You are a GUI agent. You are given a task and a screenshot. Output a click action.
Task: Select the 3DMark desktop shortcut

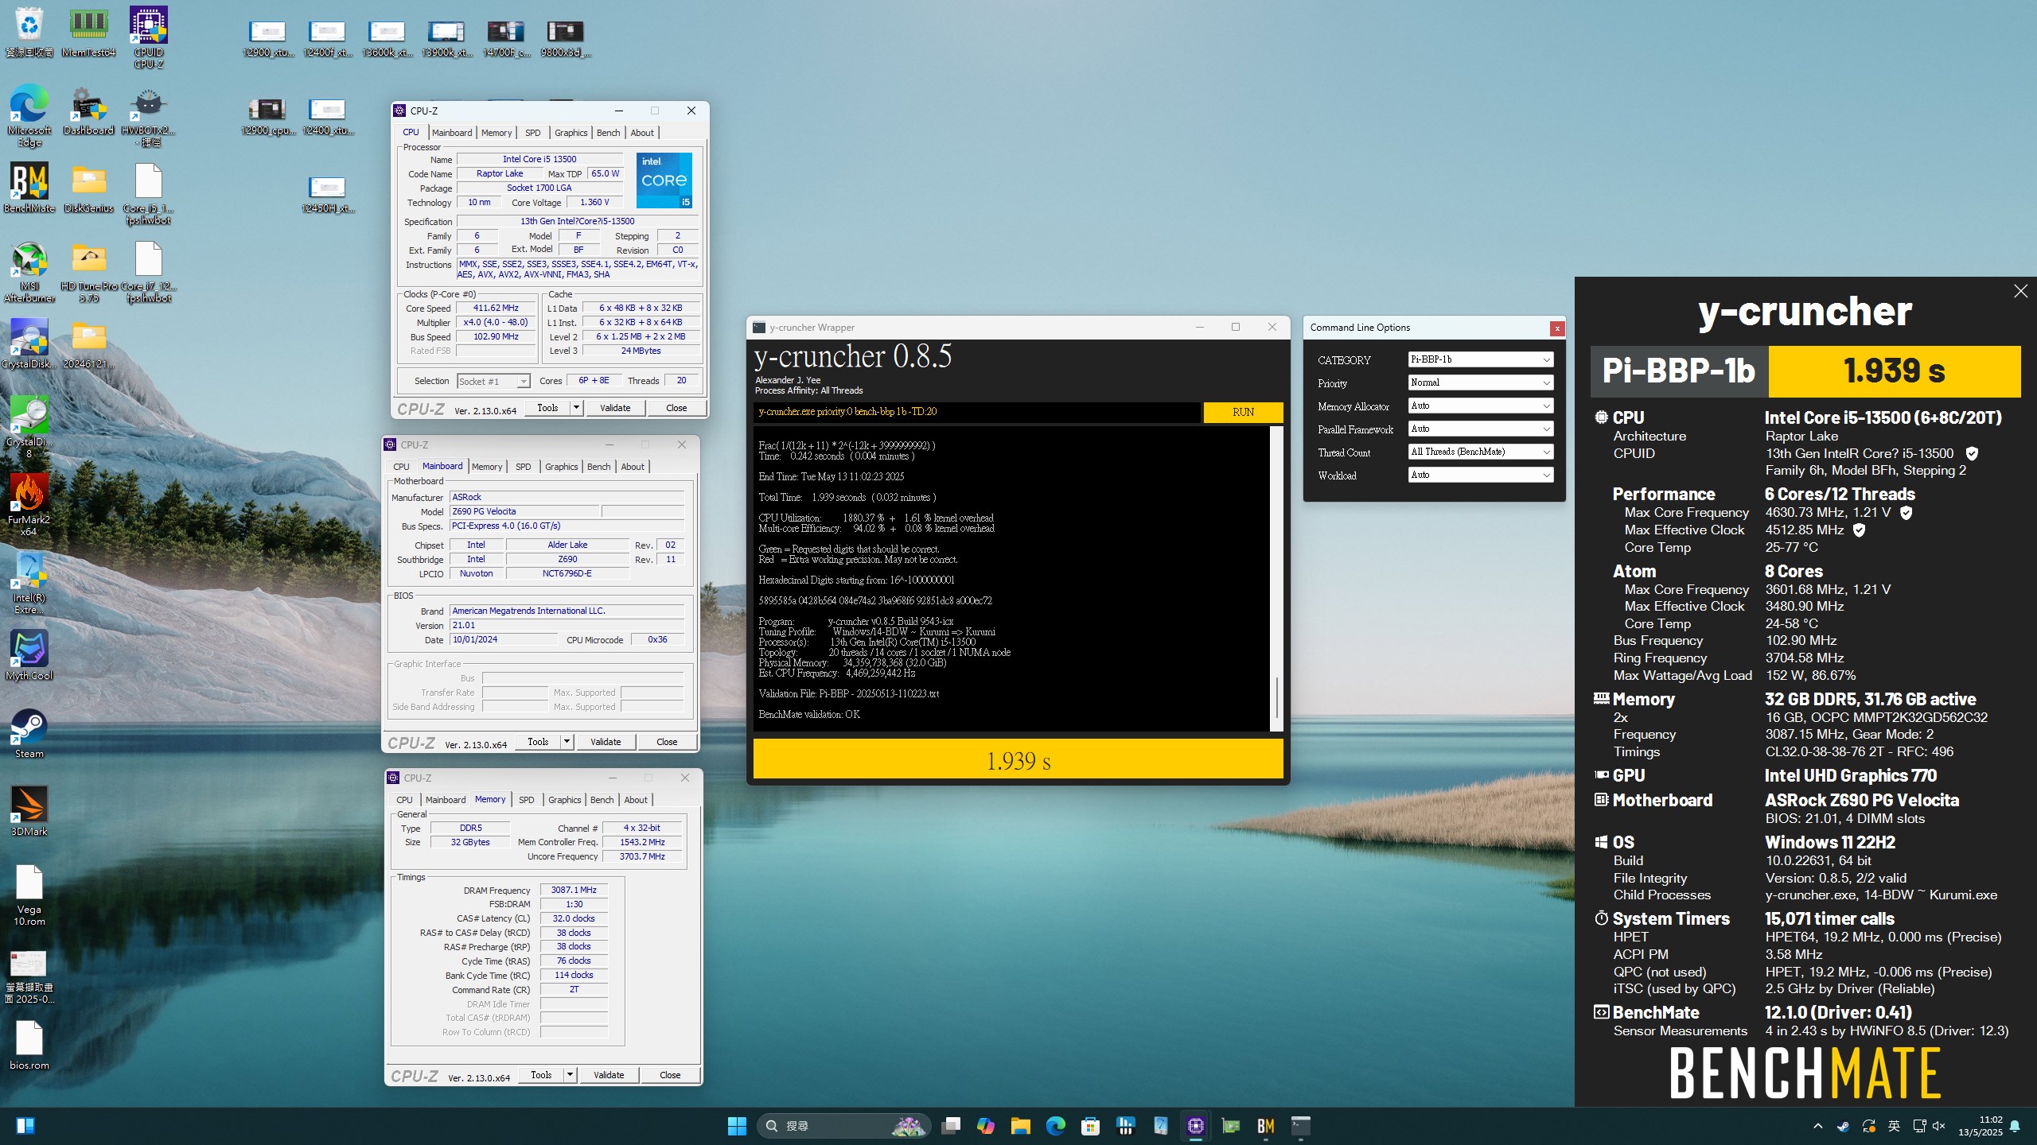(x=29, y=811)
